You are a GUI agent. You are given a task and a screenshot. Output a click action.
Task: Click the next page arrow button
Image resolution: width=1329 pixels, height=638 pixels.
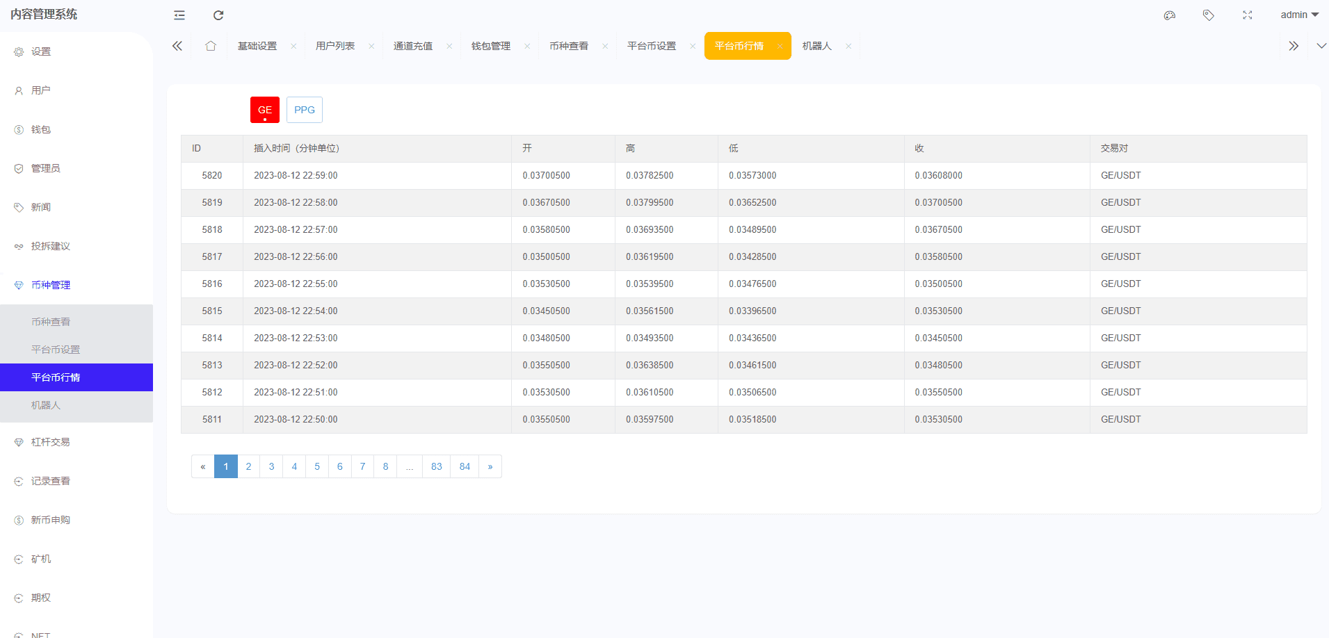[490, 466]
